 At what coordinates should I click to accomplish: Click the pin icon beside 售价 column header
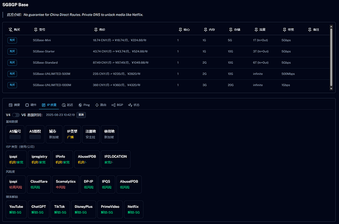95,30
